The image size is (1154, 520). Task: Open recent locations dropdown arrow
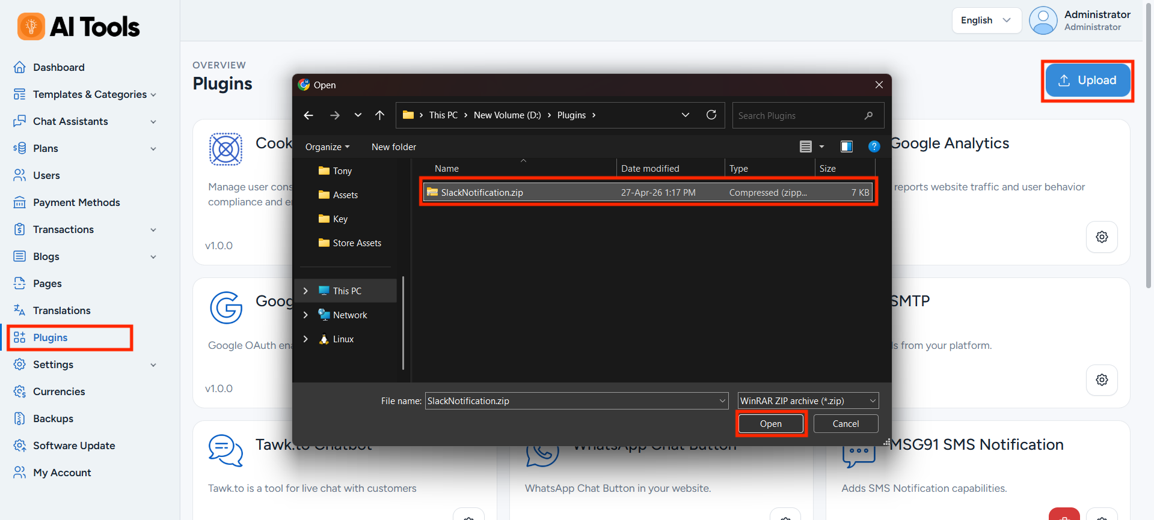pyautogui.click(x=358, y=115)
